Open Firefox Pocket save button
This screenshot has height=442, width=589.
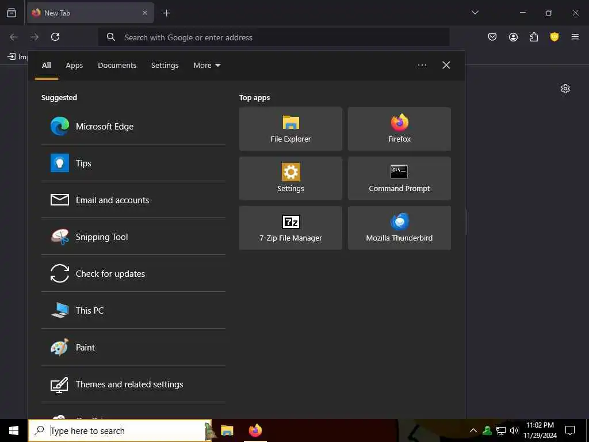point(492,37)
